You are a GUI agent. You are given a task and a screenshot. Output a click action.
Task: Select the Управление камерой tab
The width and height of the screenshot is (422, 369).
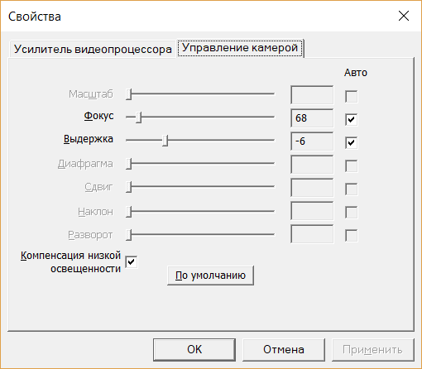(240, 48)
